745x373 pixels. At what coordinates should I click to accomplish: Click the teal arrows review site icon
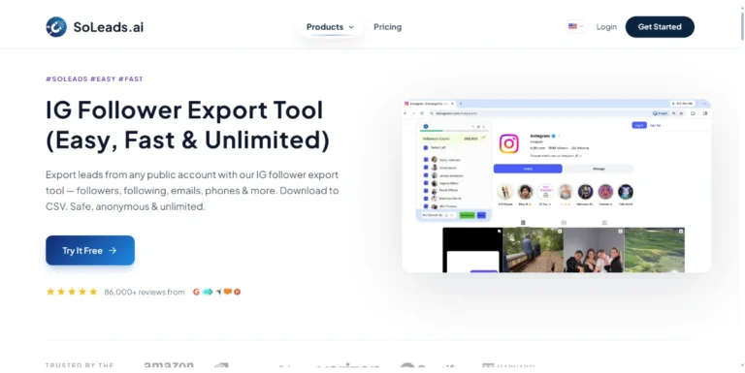click(208, 292)
